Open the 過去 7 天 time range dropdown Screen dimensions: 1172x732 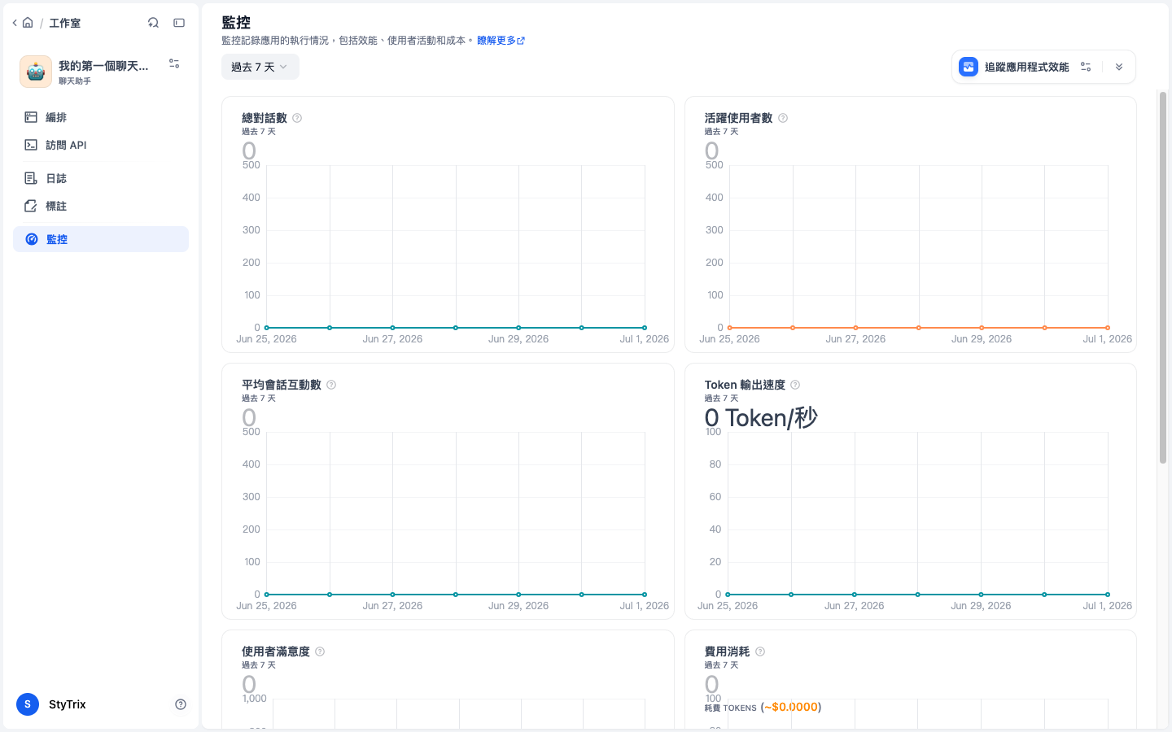click(x=260, y=67)
